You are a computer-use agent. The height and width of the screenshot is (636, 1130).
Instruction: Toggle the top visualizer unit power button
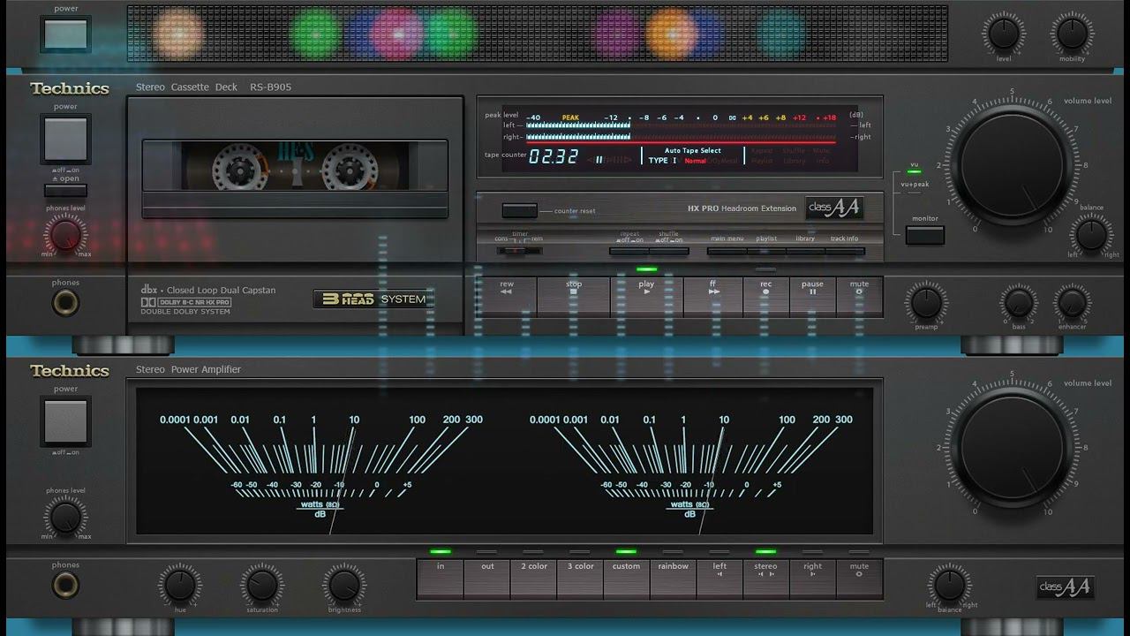(65, 35)
